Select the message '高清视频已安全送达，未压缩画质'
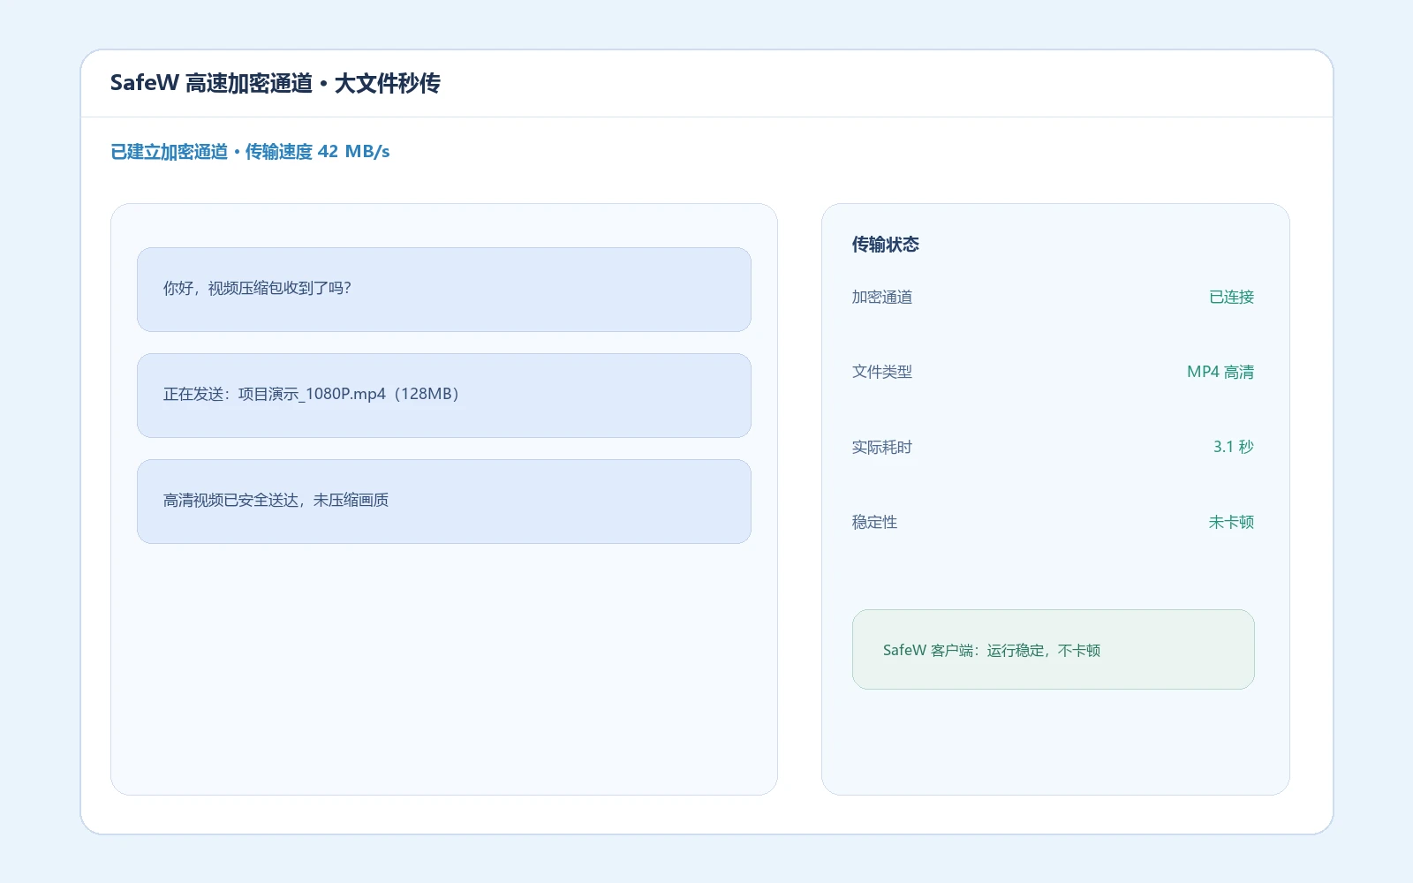The image size is (1413, 883). (443, 502)
